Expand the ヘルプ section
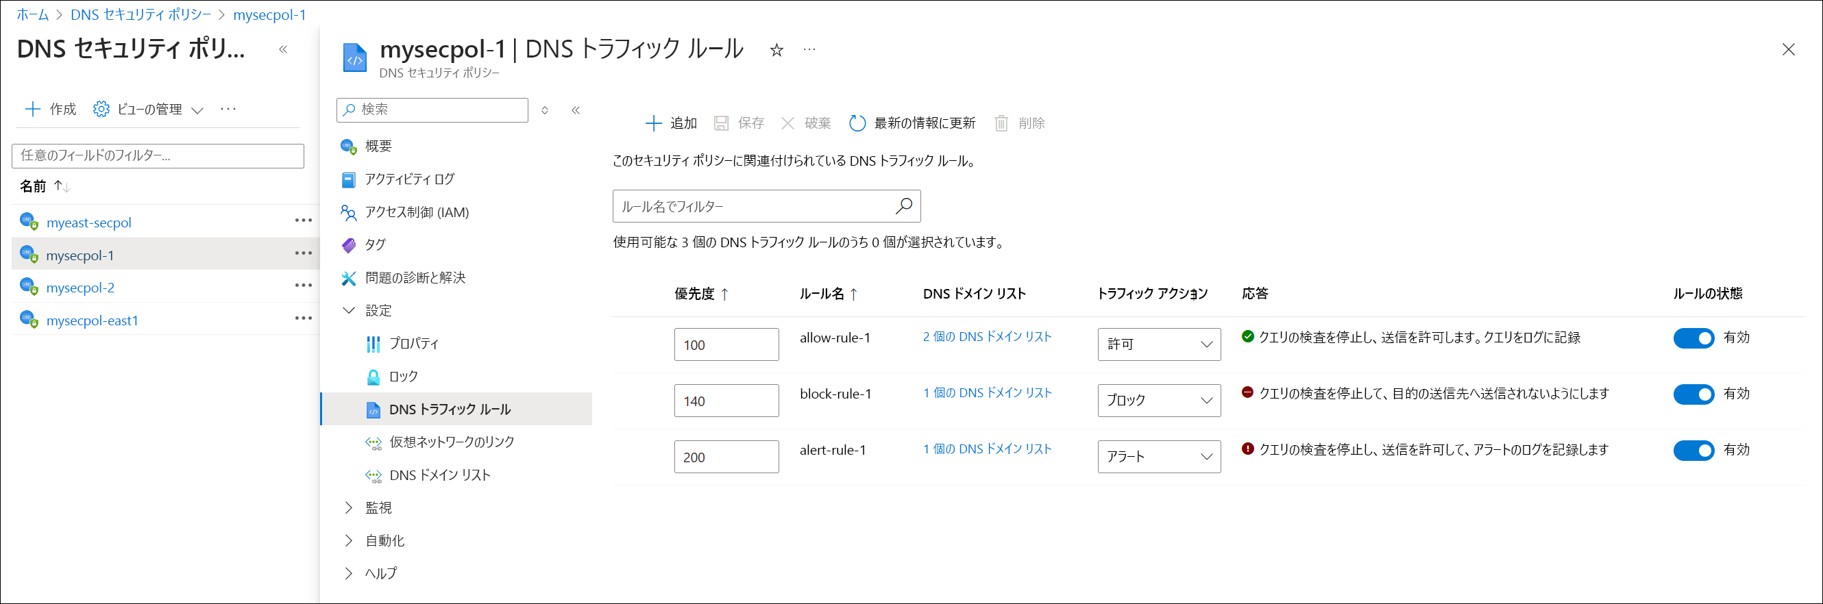Image resolution: width=1823 pixels, height=604 pixels. [348, 573]
